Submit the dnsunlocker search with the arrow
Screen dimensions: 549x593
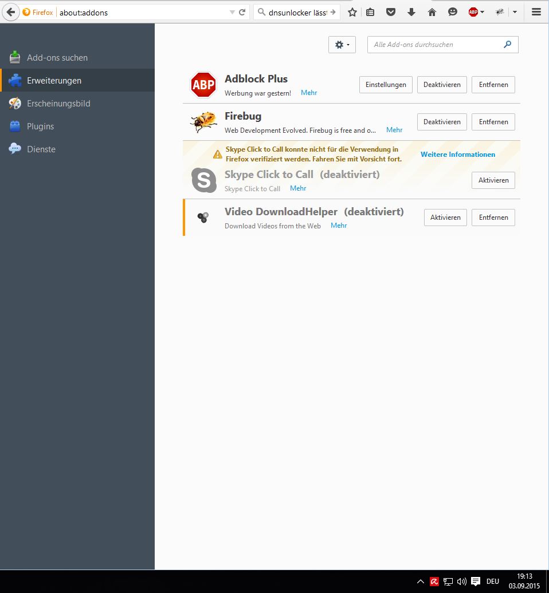pyautogui.click(x=333, y=12)
